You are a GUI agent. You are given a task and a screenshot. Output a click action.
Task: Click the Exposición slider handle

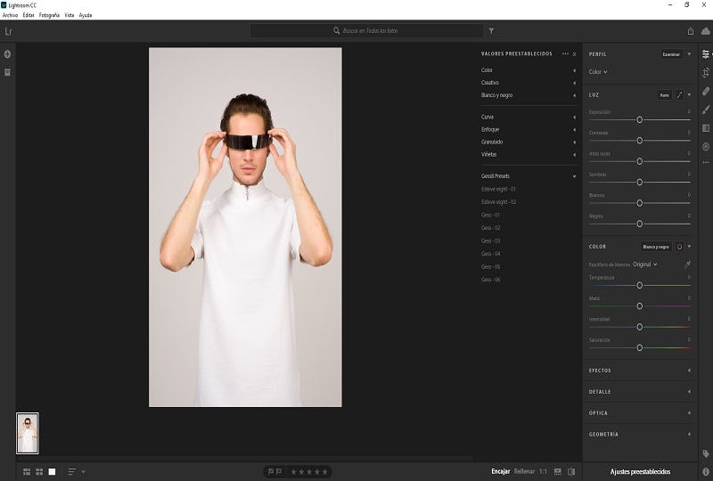[x=639, y=119]
